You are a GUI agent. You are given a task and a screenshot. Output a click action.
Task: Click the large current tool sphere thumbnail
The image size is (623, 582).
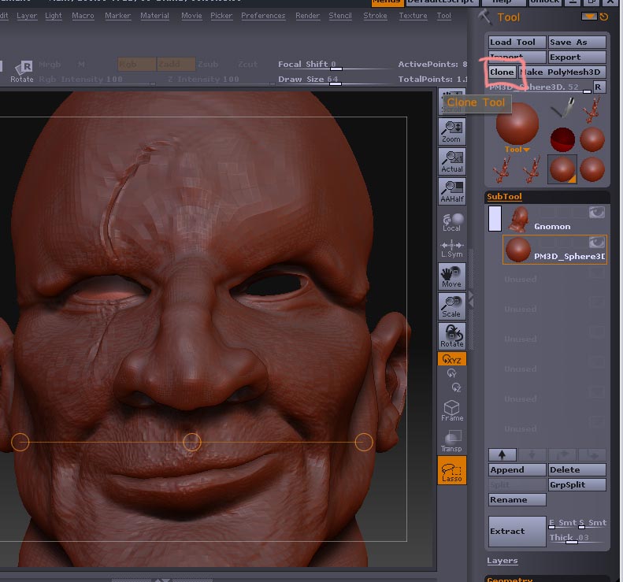[517, 123]
